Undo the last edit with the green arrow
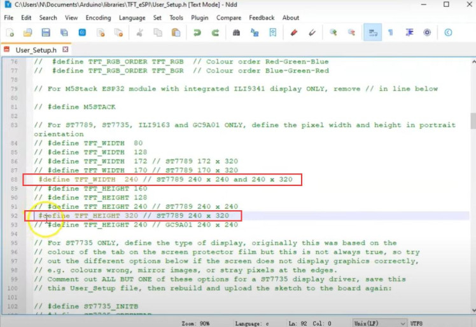Viewport: 476px width, 327px height. tap(197, 32)
